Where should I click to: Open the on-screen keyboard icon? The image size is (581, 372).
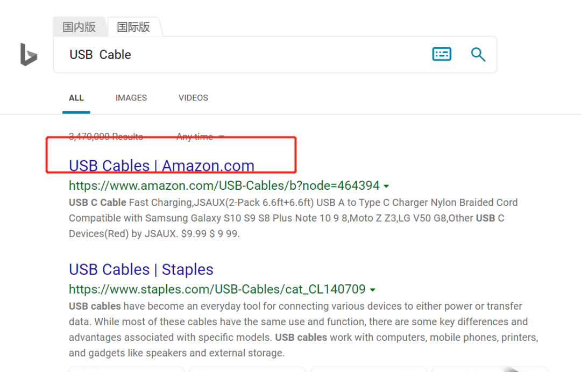pos(442,54)
